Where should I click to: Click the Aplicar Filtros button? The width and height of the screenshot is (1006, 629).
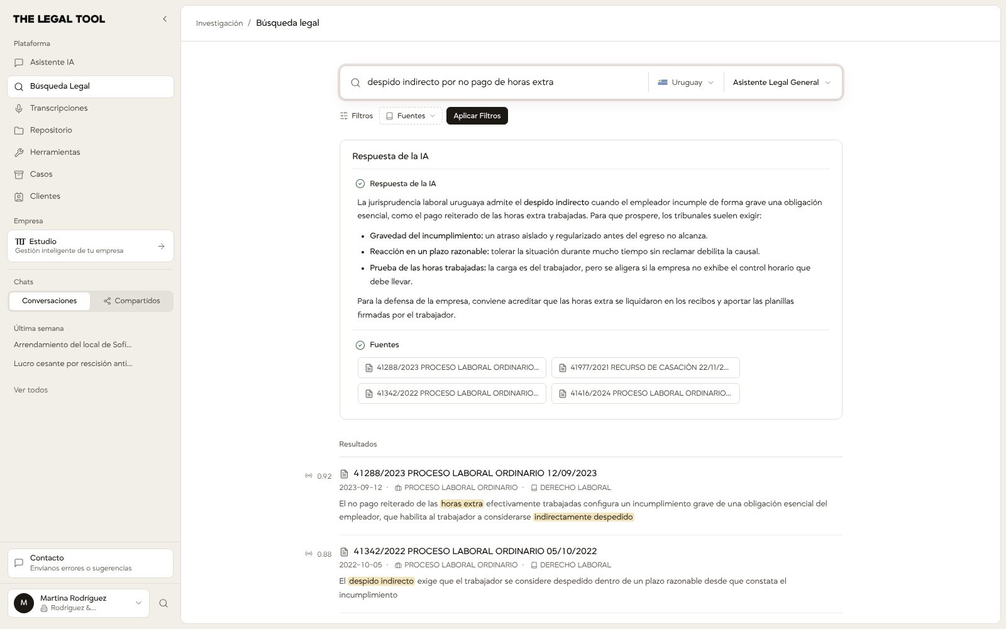(477, 116)
